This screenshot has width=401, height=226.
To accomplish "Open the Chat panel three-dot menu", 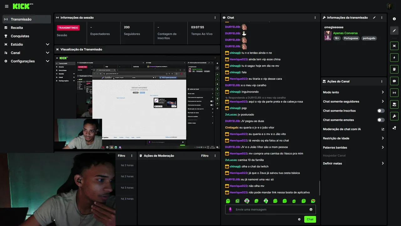I will [x=315, y=18].
